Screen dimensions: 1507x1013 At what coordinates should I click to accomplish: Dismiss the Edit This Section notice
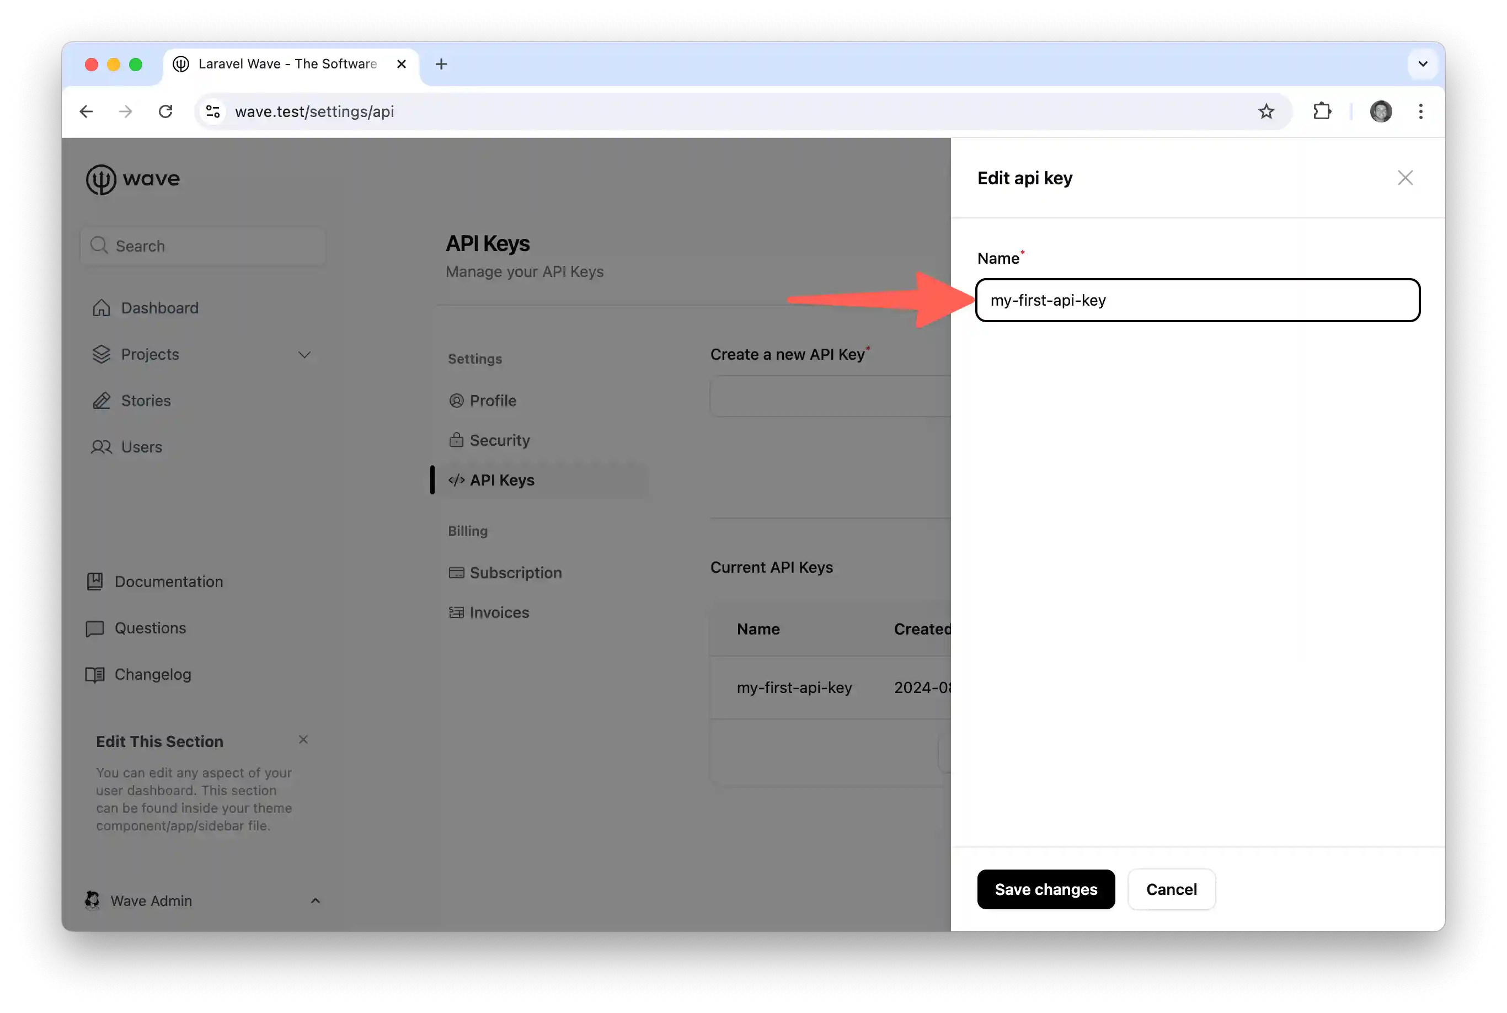coord(303,739)
